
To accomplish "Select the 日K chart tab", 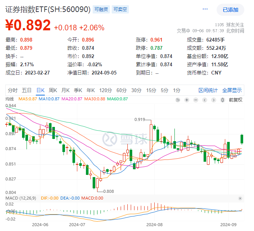I will [40, 90].
